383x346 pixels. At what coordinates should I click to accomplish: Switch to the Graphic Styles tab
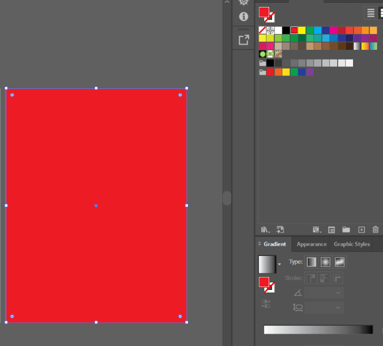point(352,244)
